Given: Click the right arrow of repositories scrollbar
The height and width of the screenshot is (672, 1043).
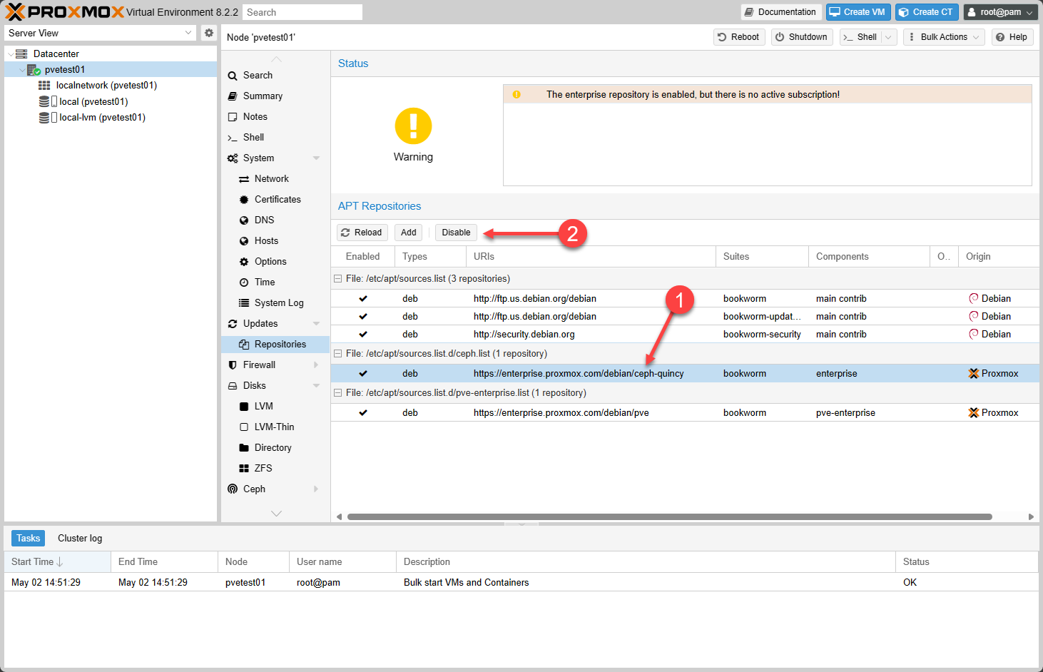Looking at the screenshot, I should [1031, 516].
